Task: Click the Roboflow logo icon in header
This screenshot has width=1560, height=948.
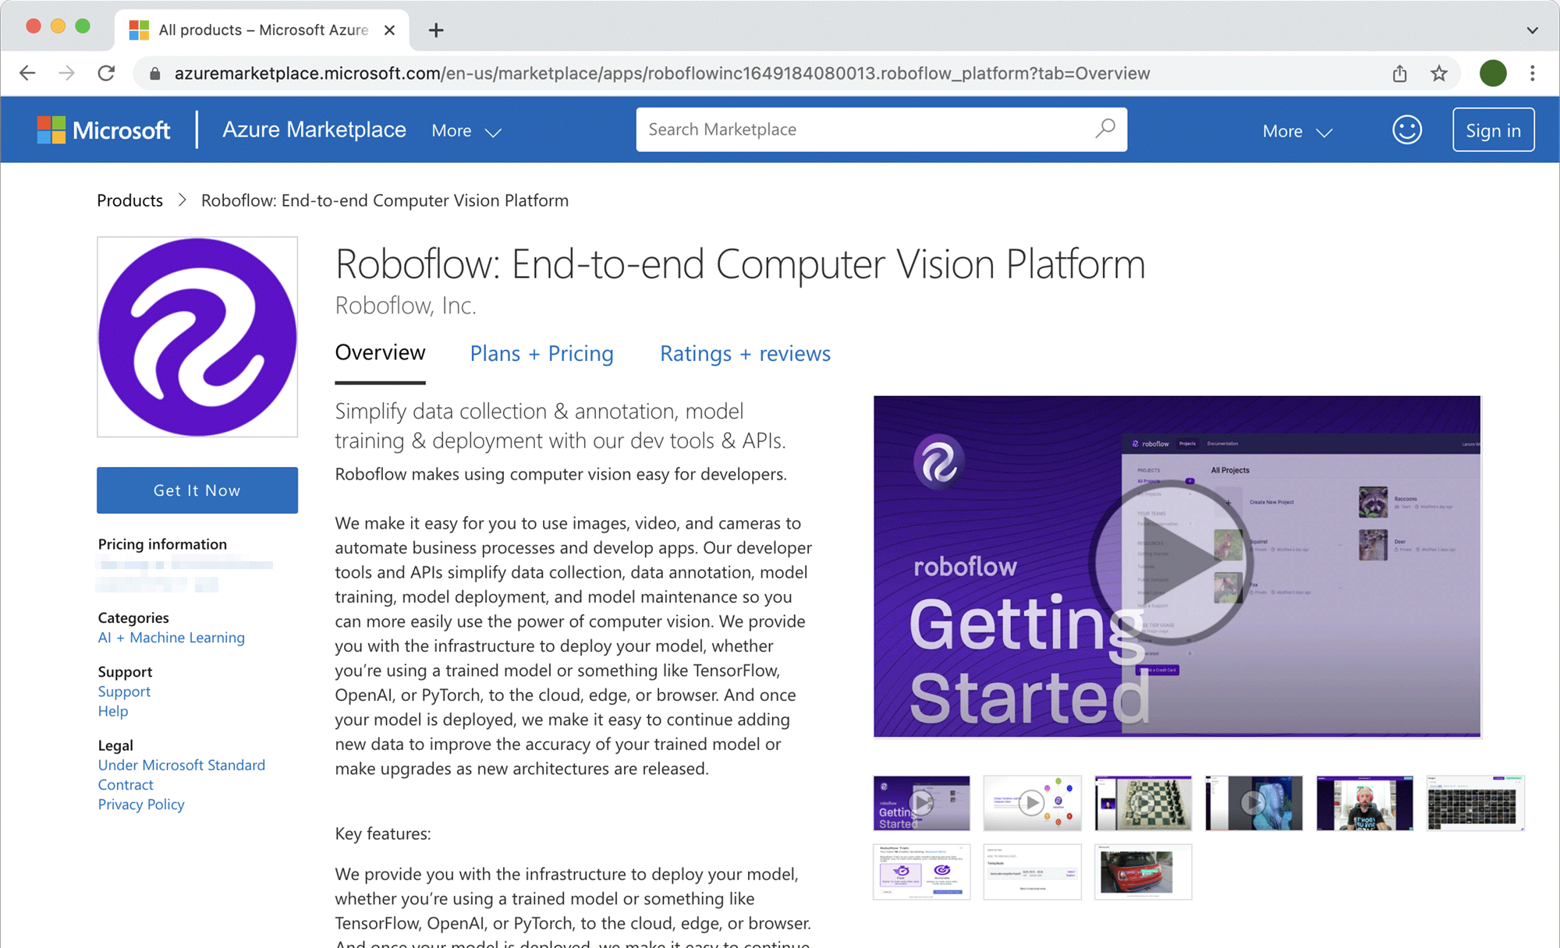Action: point(198,337)
